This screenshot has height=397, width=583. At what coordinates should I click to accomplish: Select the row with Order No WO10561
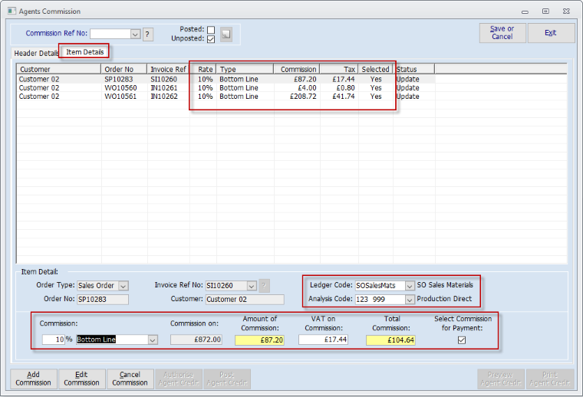(x=121, y=97)
